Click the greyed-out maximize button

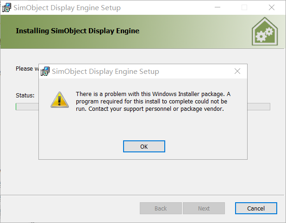244,8
